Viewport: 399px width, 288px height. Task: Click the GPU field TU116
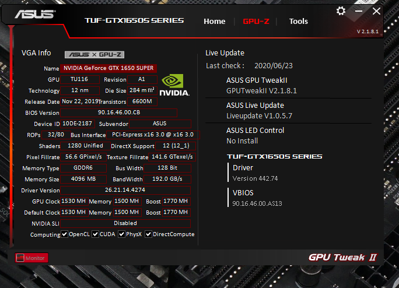[x=80, y=79]
